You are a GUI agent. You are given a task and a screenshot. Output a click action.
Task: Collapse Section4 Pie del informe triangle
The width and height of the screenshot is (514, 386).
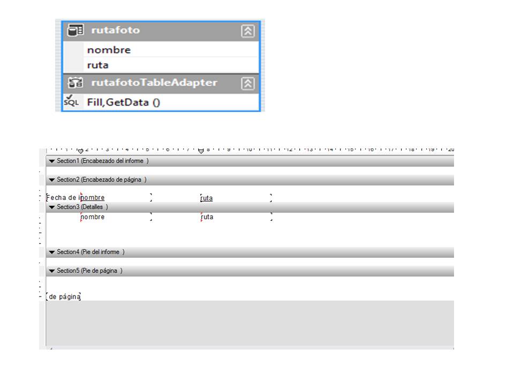point(51,252)
